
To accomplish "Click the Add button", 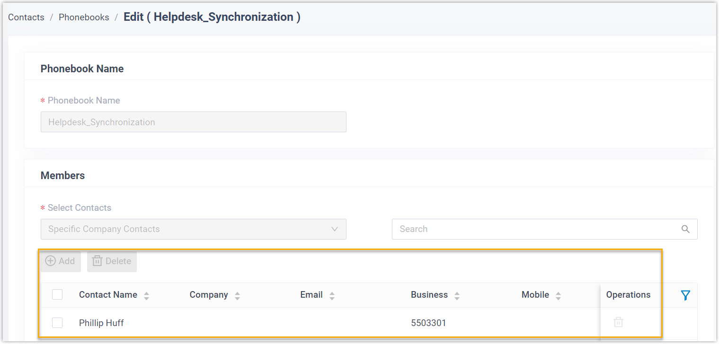I will [x=60, y=261].
